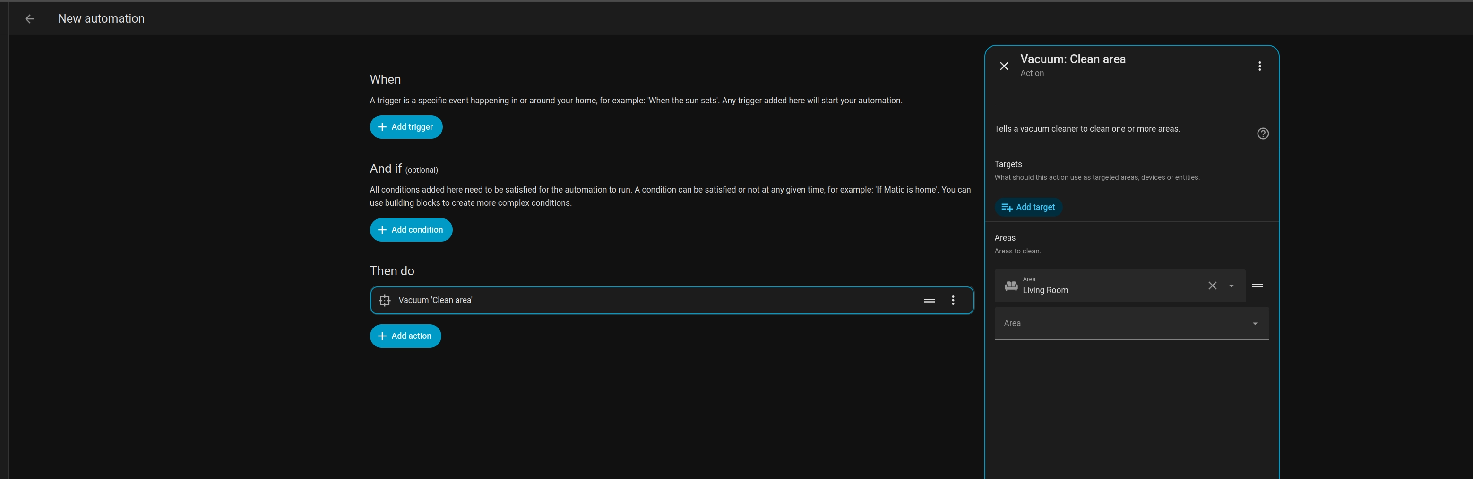The width and height of the screenshot is (1473, 479).
Task: Click the Add trigger button
Action: 406,127
